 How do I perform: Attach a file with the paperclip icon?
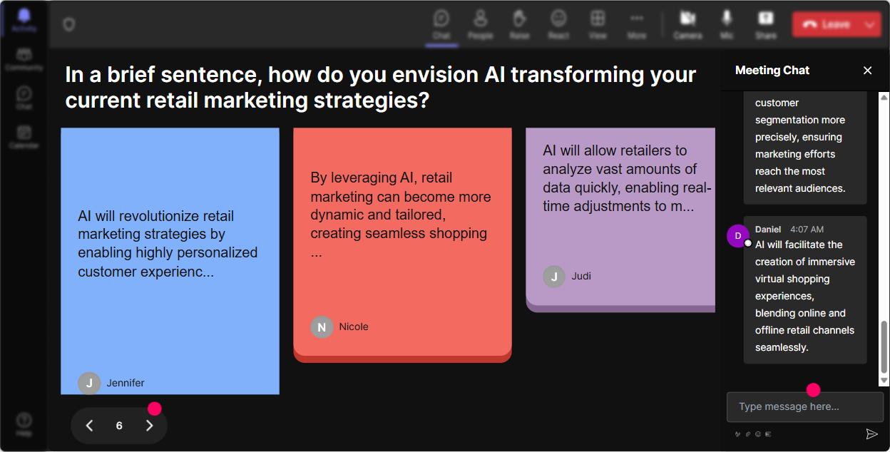[748, 433]
